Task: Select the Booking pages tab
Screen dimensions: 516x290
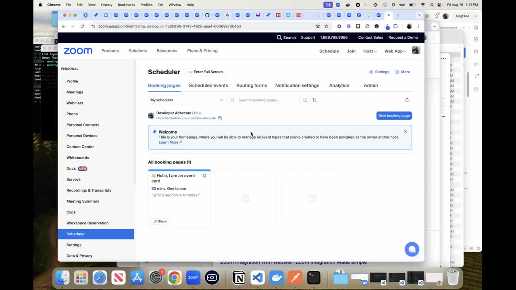Action: point(164,85)
